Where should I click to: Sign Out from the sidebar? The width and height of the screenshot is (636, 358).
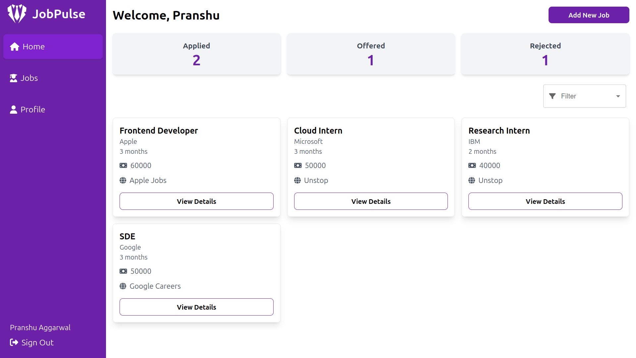32,342
